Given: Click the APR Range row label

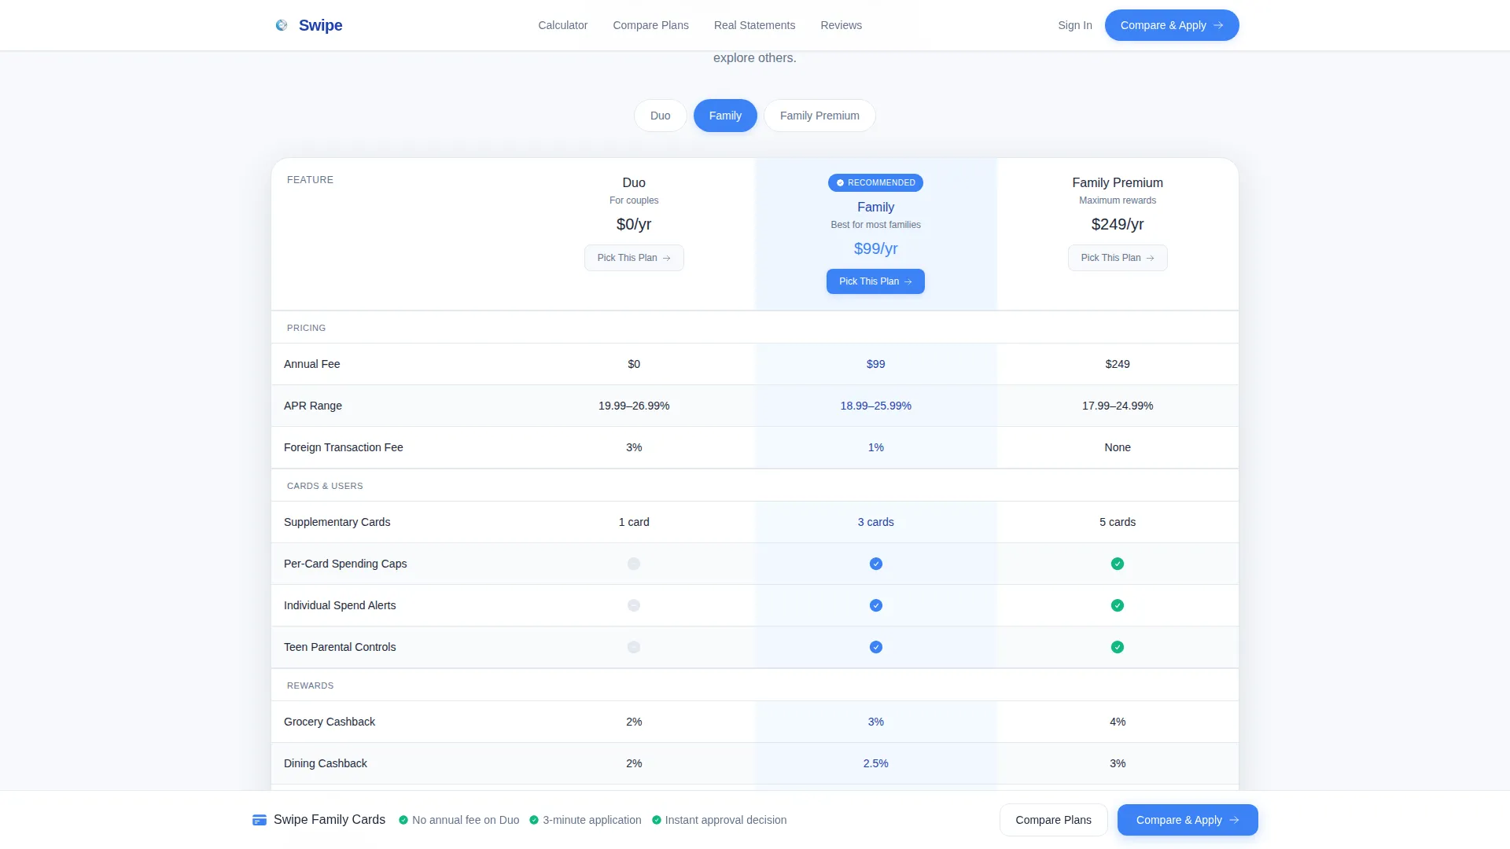Looking at the screenshot, I should [x=313, y=406].
